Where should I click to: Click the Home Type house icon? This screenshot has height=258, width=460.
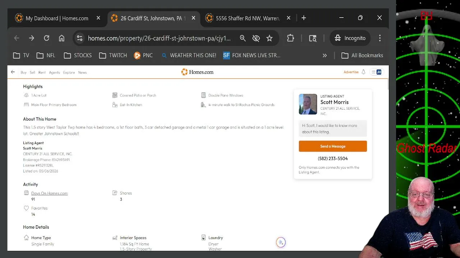(x=26, y=238)
